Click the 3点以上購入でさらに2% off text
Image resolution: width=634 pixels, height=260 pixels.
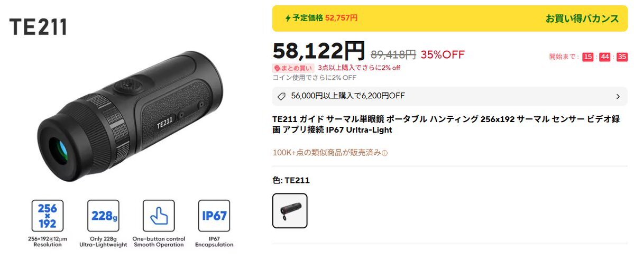pyautogui.click(x=359, y=68)
